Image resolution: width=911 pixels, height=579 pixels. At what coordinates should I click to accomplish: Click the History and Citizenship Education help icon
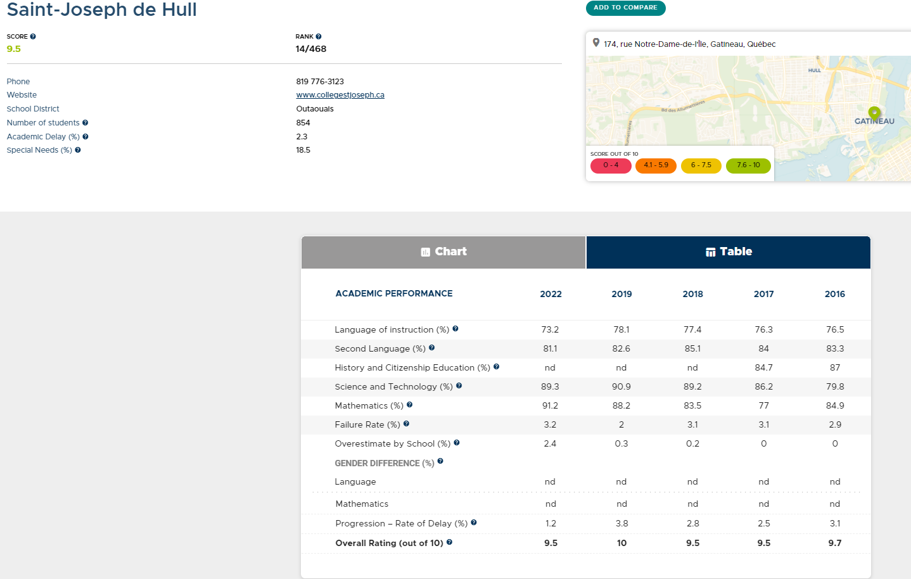[x=496, y=367]
